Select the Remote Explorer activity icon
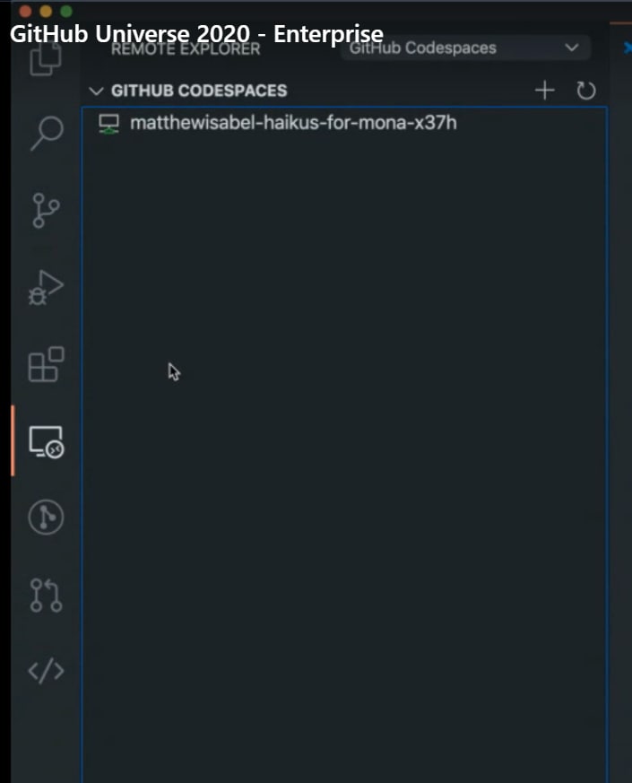This screenshot has width=632, height=783. coord(46,442)
